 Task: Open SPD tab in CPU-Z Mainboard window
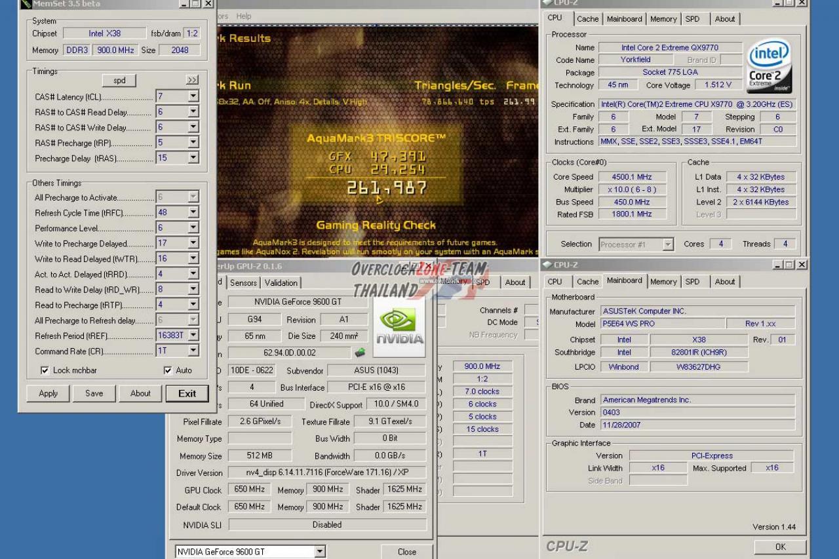(x=692, y=282)
